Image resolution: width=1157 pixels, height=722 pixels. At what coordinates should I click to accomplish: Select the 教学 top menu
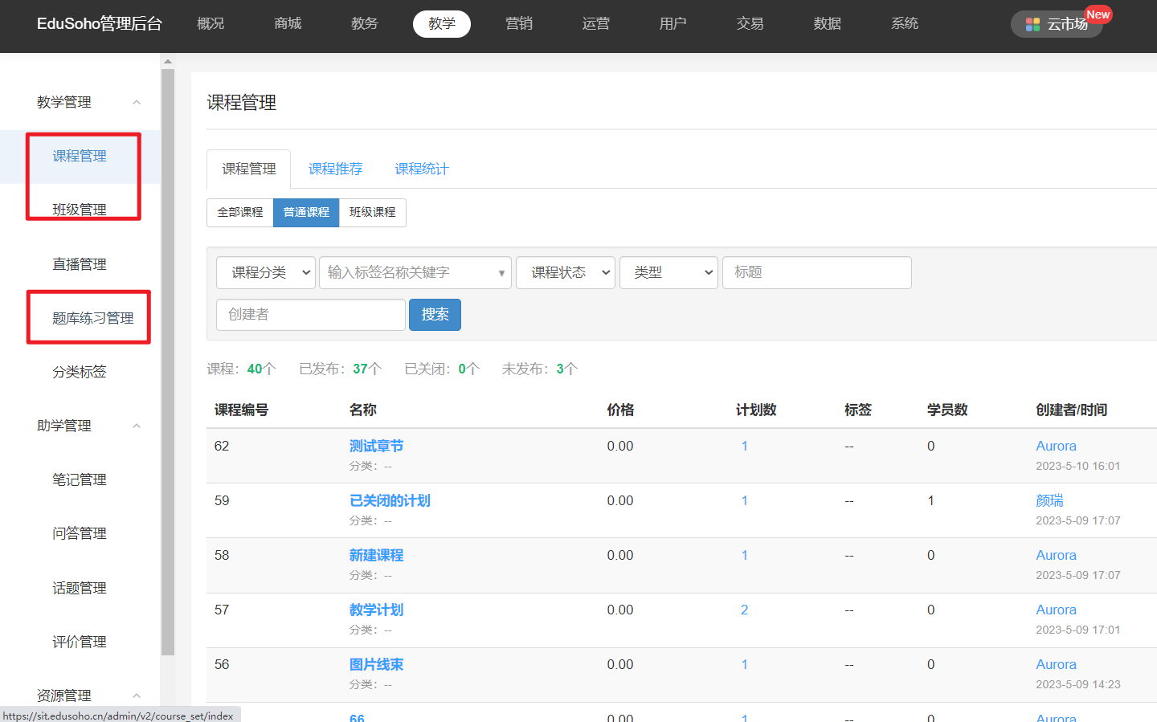442,24
